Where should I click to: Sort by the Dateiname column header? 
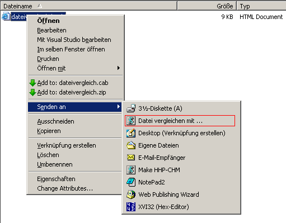pos(89,6)
